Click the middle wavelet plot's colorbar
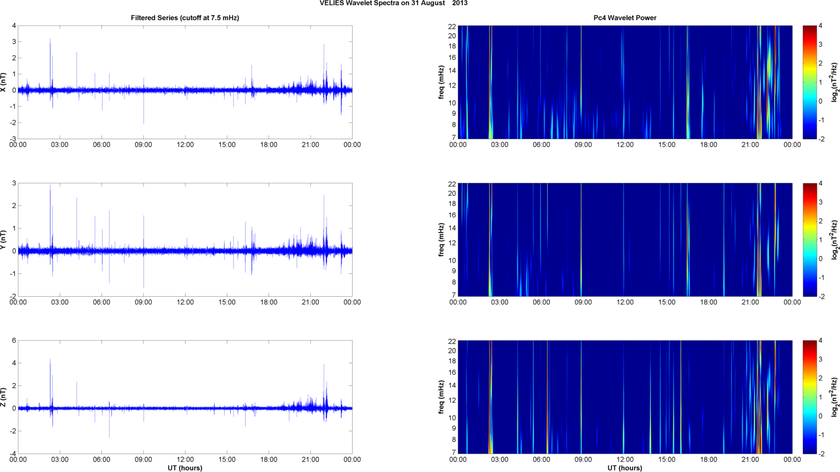 click(x=810, y=240)
